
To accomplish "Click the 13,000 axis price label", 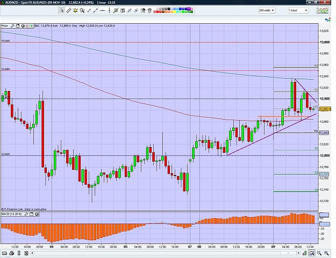I will tap(325, 42).
